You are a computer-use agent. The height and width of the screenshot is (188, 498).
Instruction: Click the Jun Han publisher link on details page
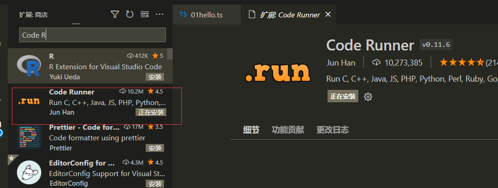click(x=341, y=63)
